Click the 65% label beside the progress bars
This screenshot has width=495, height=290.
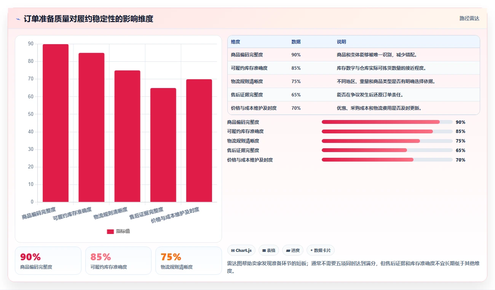(x=460, y=150)
